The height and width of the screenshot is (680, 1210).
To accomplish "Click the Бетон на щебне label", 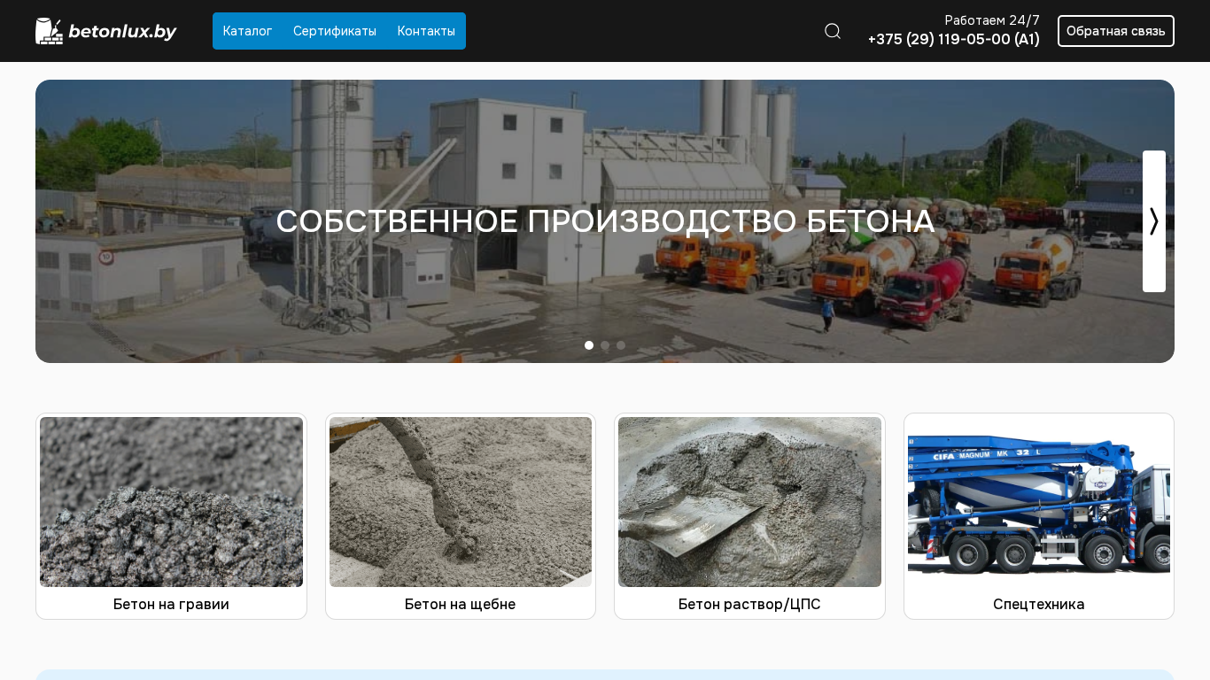I will tap(461, 604).
